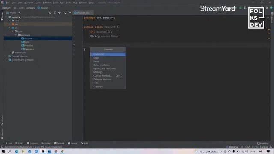The width and height of the screenshot is (274, 154).
Task: Open the Code menu
Action: pos(38,3)
